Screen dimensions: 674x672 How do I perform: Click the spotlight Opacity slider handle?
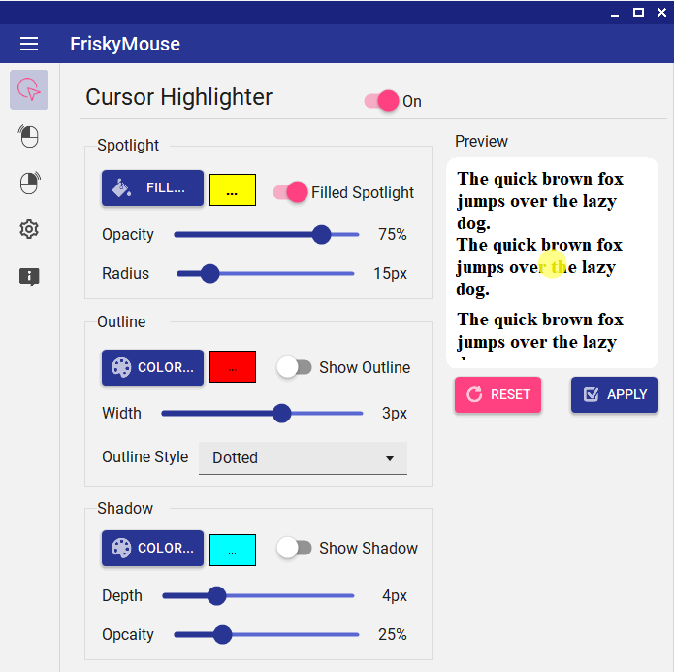[321, 234]
